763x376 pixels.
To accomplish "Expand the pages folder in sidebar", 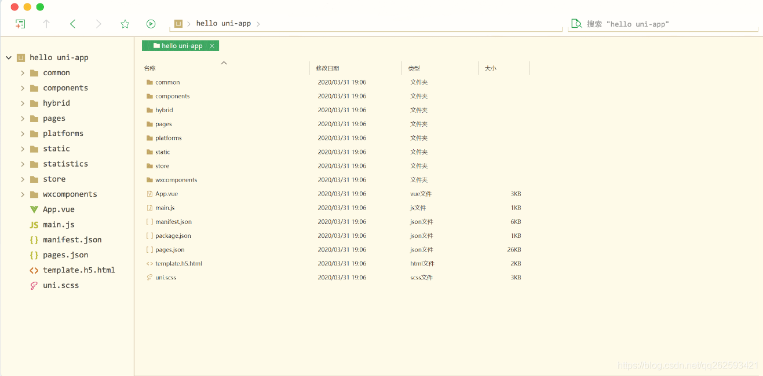I will click(23, 119).
